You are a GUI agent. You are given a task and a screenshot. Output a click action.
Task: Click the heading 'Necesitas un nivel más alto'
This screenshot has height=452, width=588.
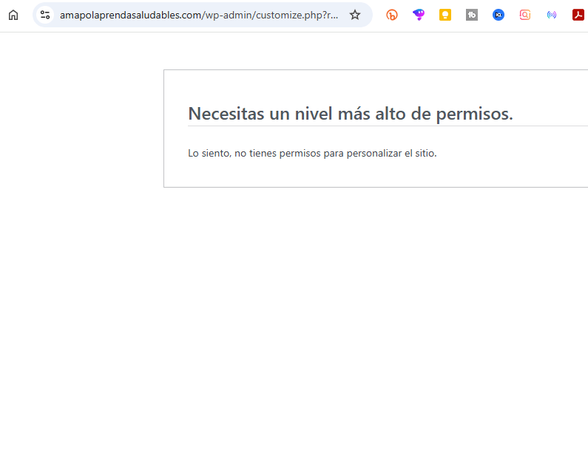(350, 114)
